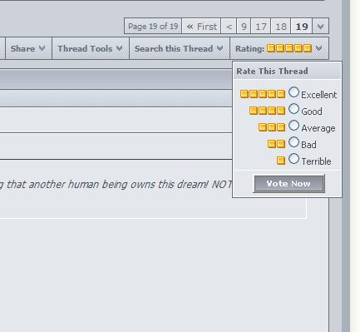Choose the Average rating option

tap(293, 126)
